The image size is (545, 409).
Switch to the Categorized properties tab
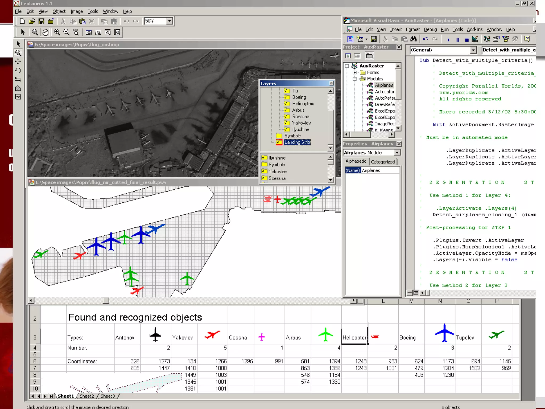tap(383, 162)
